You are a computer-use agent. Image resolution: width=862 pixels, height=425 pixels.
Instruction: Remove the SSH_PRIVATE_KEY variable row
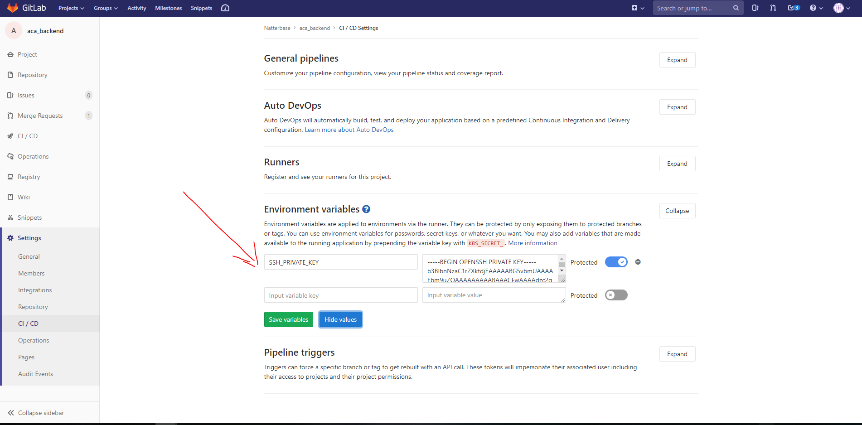point(638,262)
